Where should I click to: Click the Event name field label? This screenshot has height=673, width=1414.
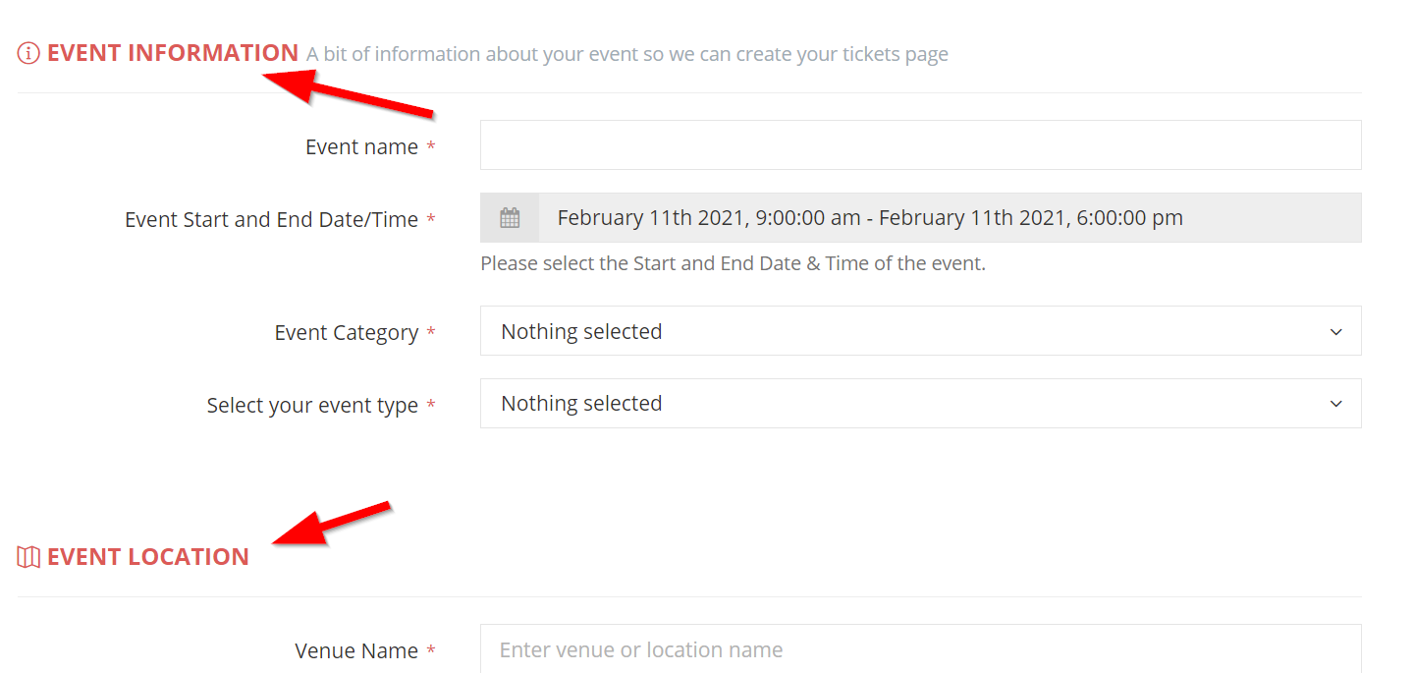(x=361, y=147)
